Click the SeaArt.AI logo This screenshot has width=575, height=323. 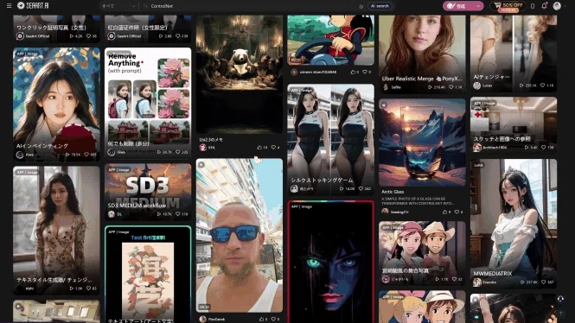33,5
